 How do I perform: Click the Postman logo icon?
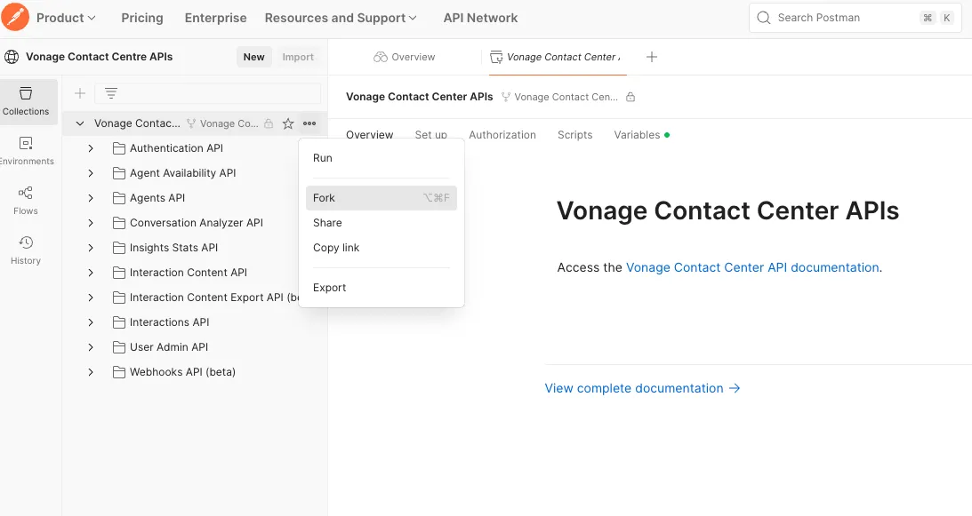pos(15,17)
